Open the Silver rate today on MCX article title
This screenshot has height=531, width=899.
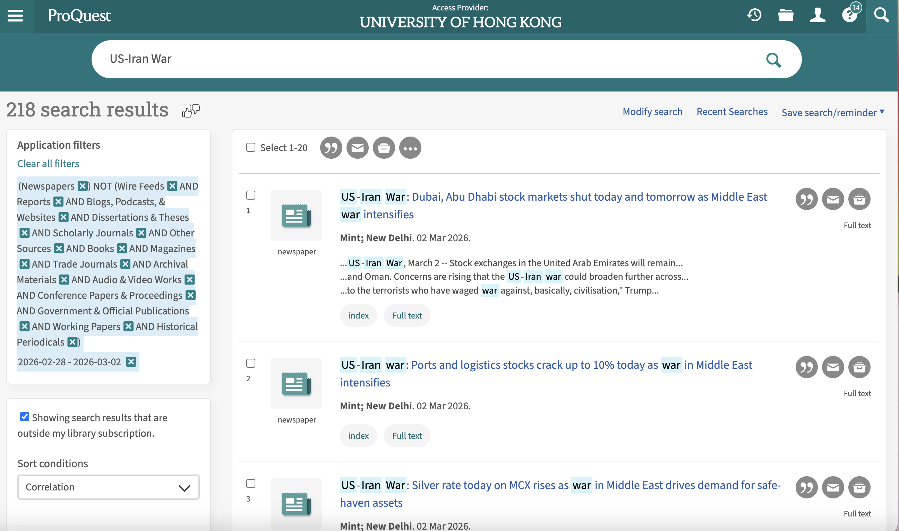click(x=560, y=494)
